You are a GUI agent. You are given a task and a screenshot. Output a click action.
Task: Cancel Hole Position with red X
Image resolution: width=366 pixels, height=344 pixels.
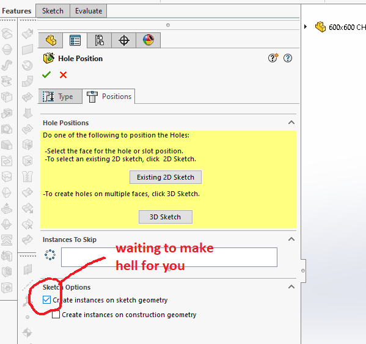[63, 75]
